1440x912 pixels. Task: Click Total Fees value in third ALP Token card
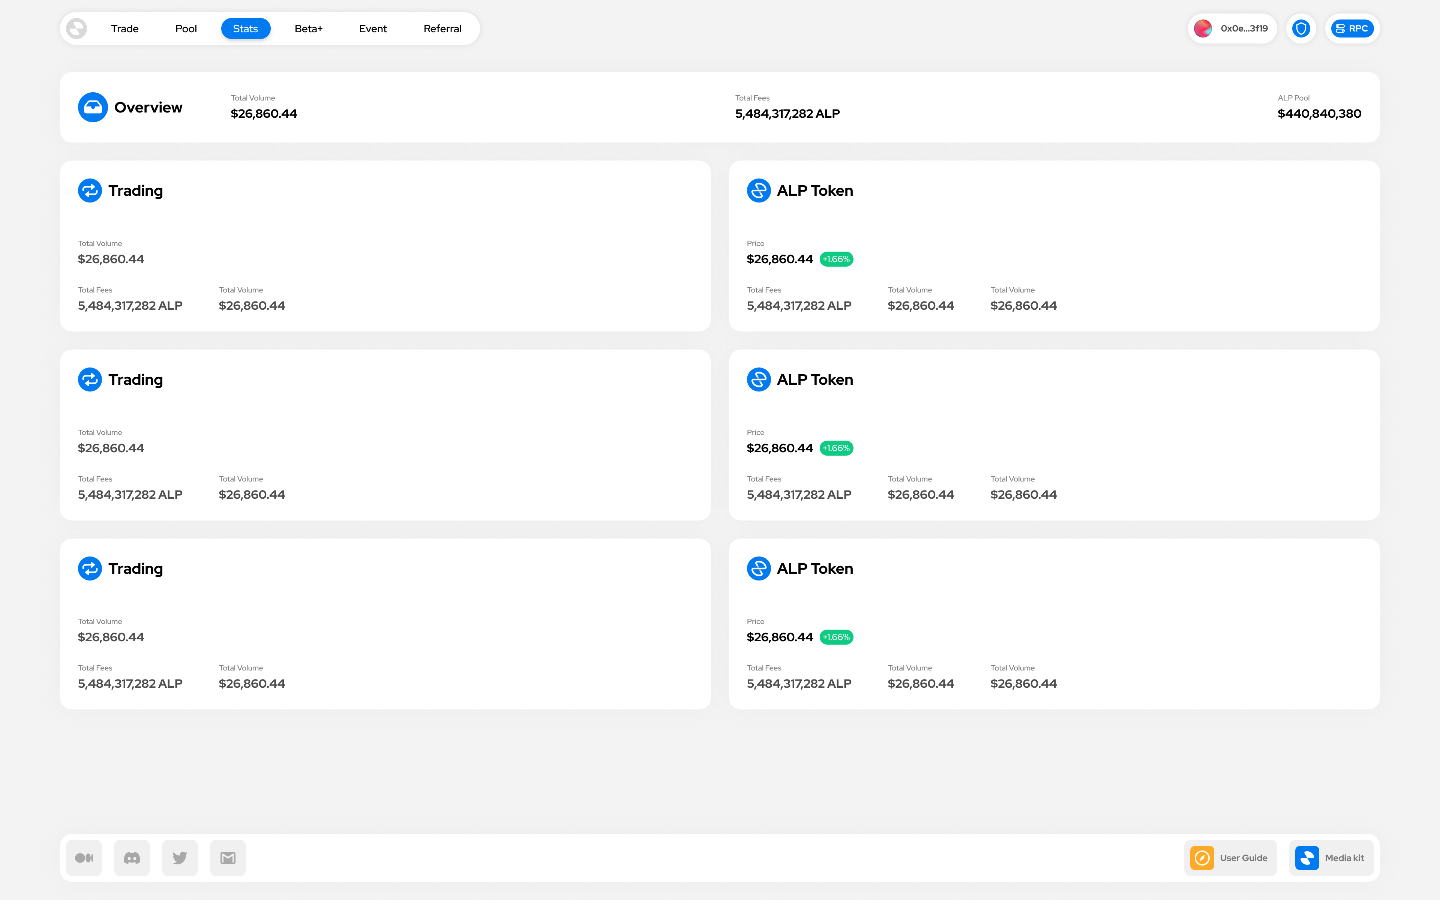click(799, 684)
